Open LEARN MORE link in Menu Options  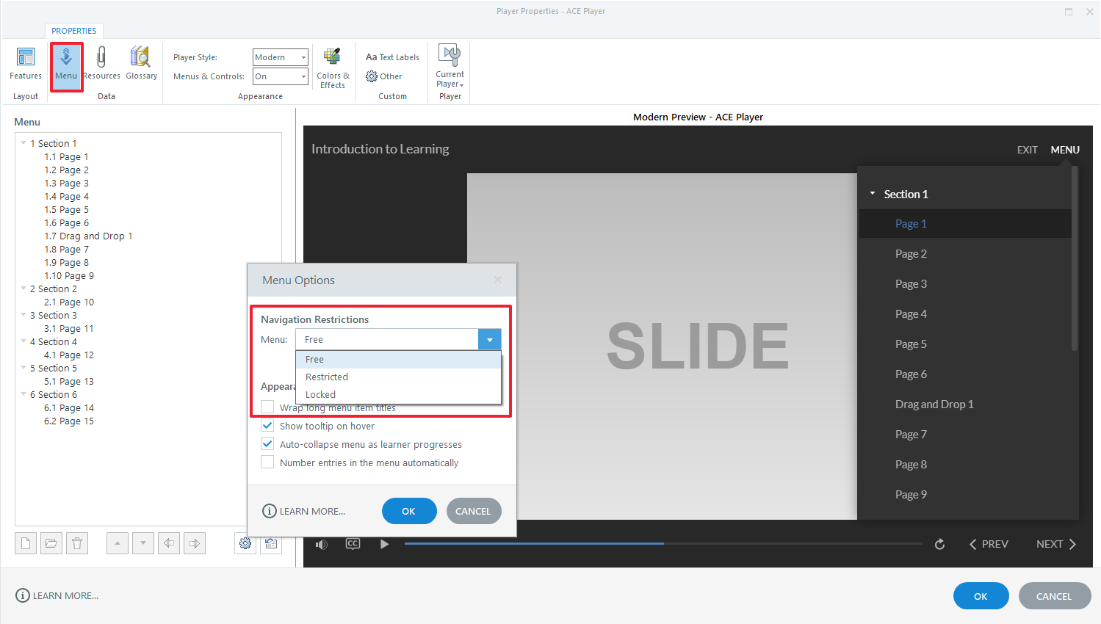[x=303, y=511]
